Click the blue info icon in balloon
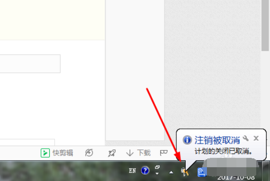This screenshot has height=181, width=270. (187, 140)
